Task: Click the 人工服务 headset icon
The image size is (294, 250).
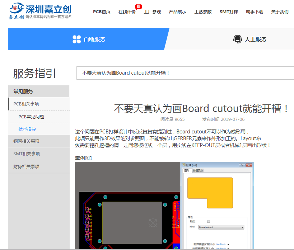Action: click(237, 39)
